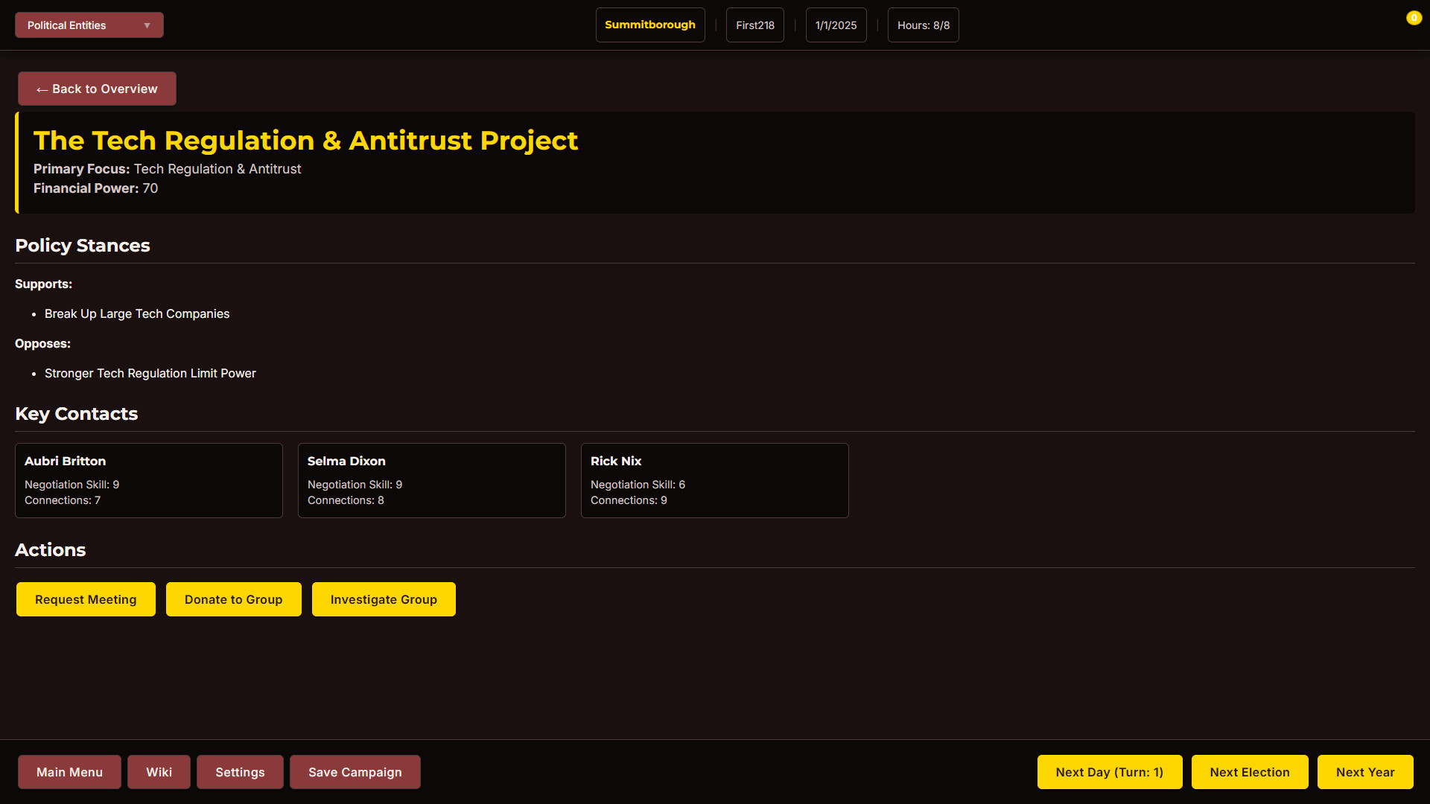Screen dimensions: 1430x804
Task: Request a meeting with the group
Action: click(86, 599)
